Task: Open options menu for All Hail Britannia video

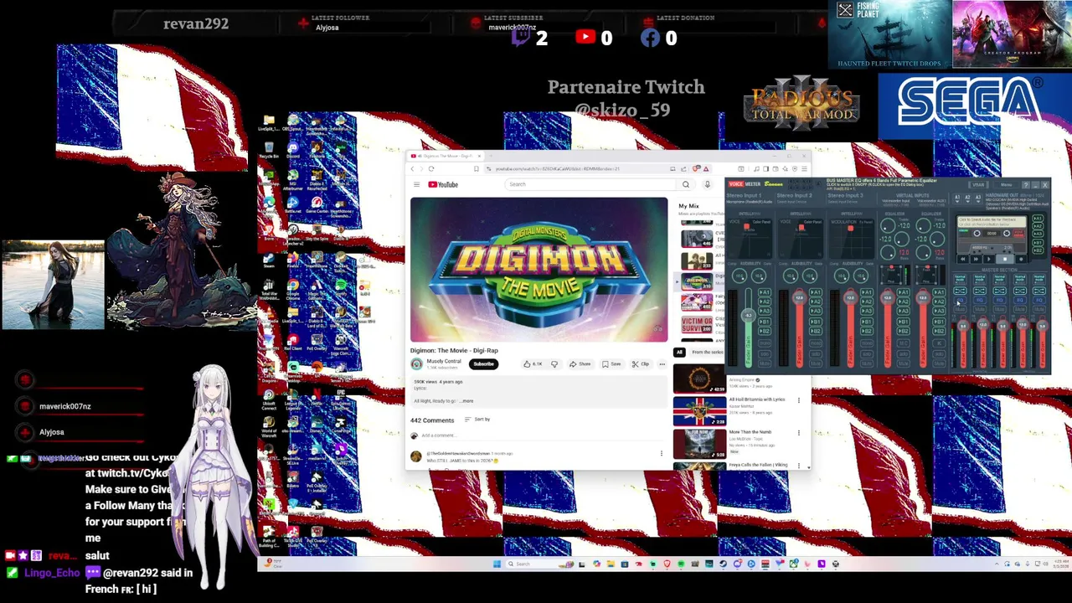Action: [798, 400]
